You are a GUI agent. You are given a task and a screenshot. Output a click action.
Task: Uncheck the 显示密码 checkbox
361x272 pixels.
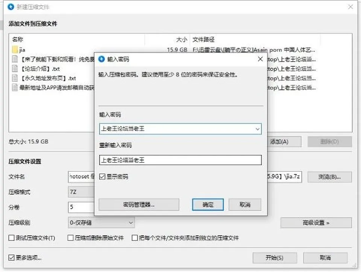102,176
